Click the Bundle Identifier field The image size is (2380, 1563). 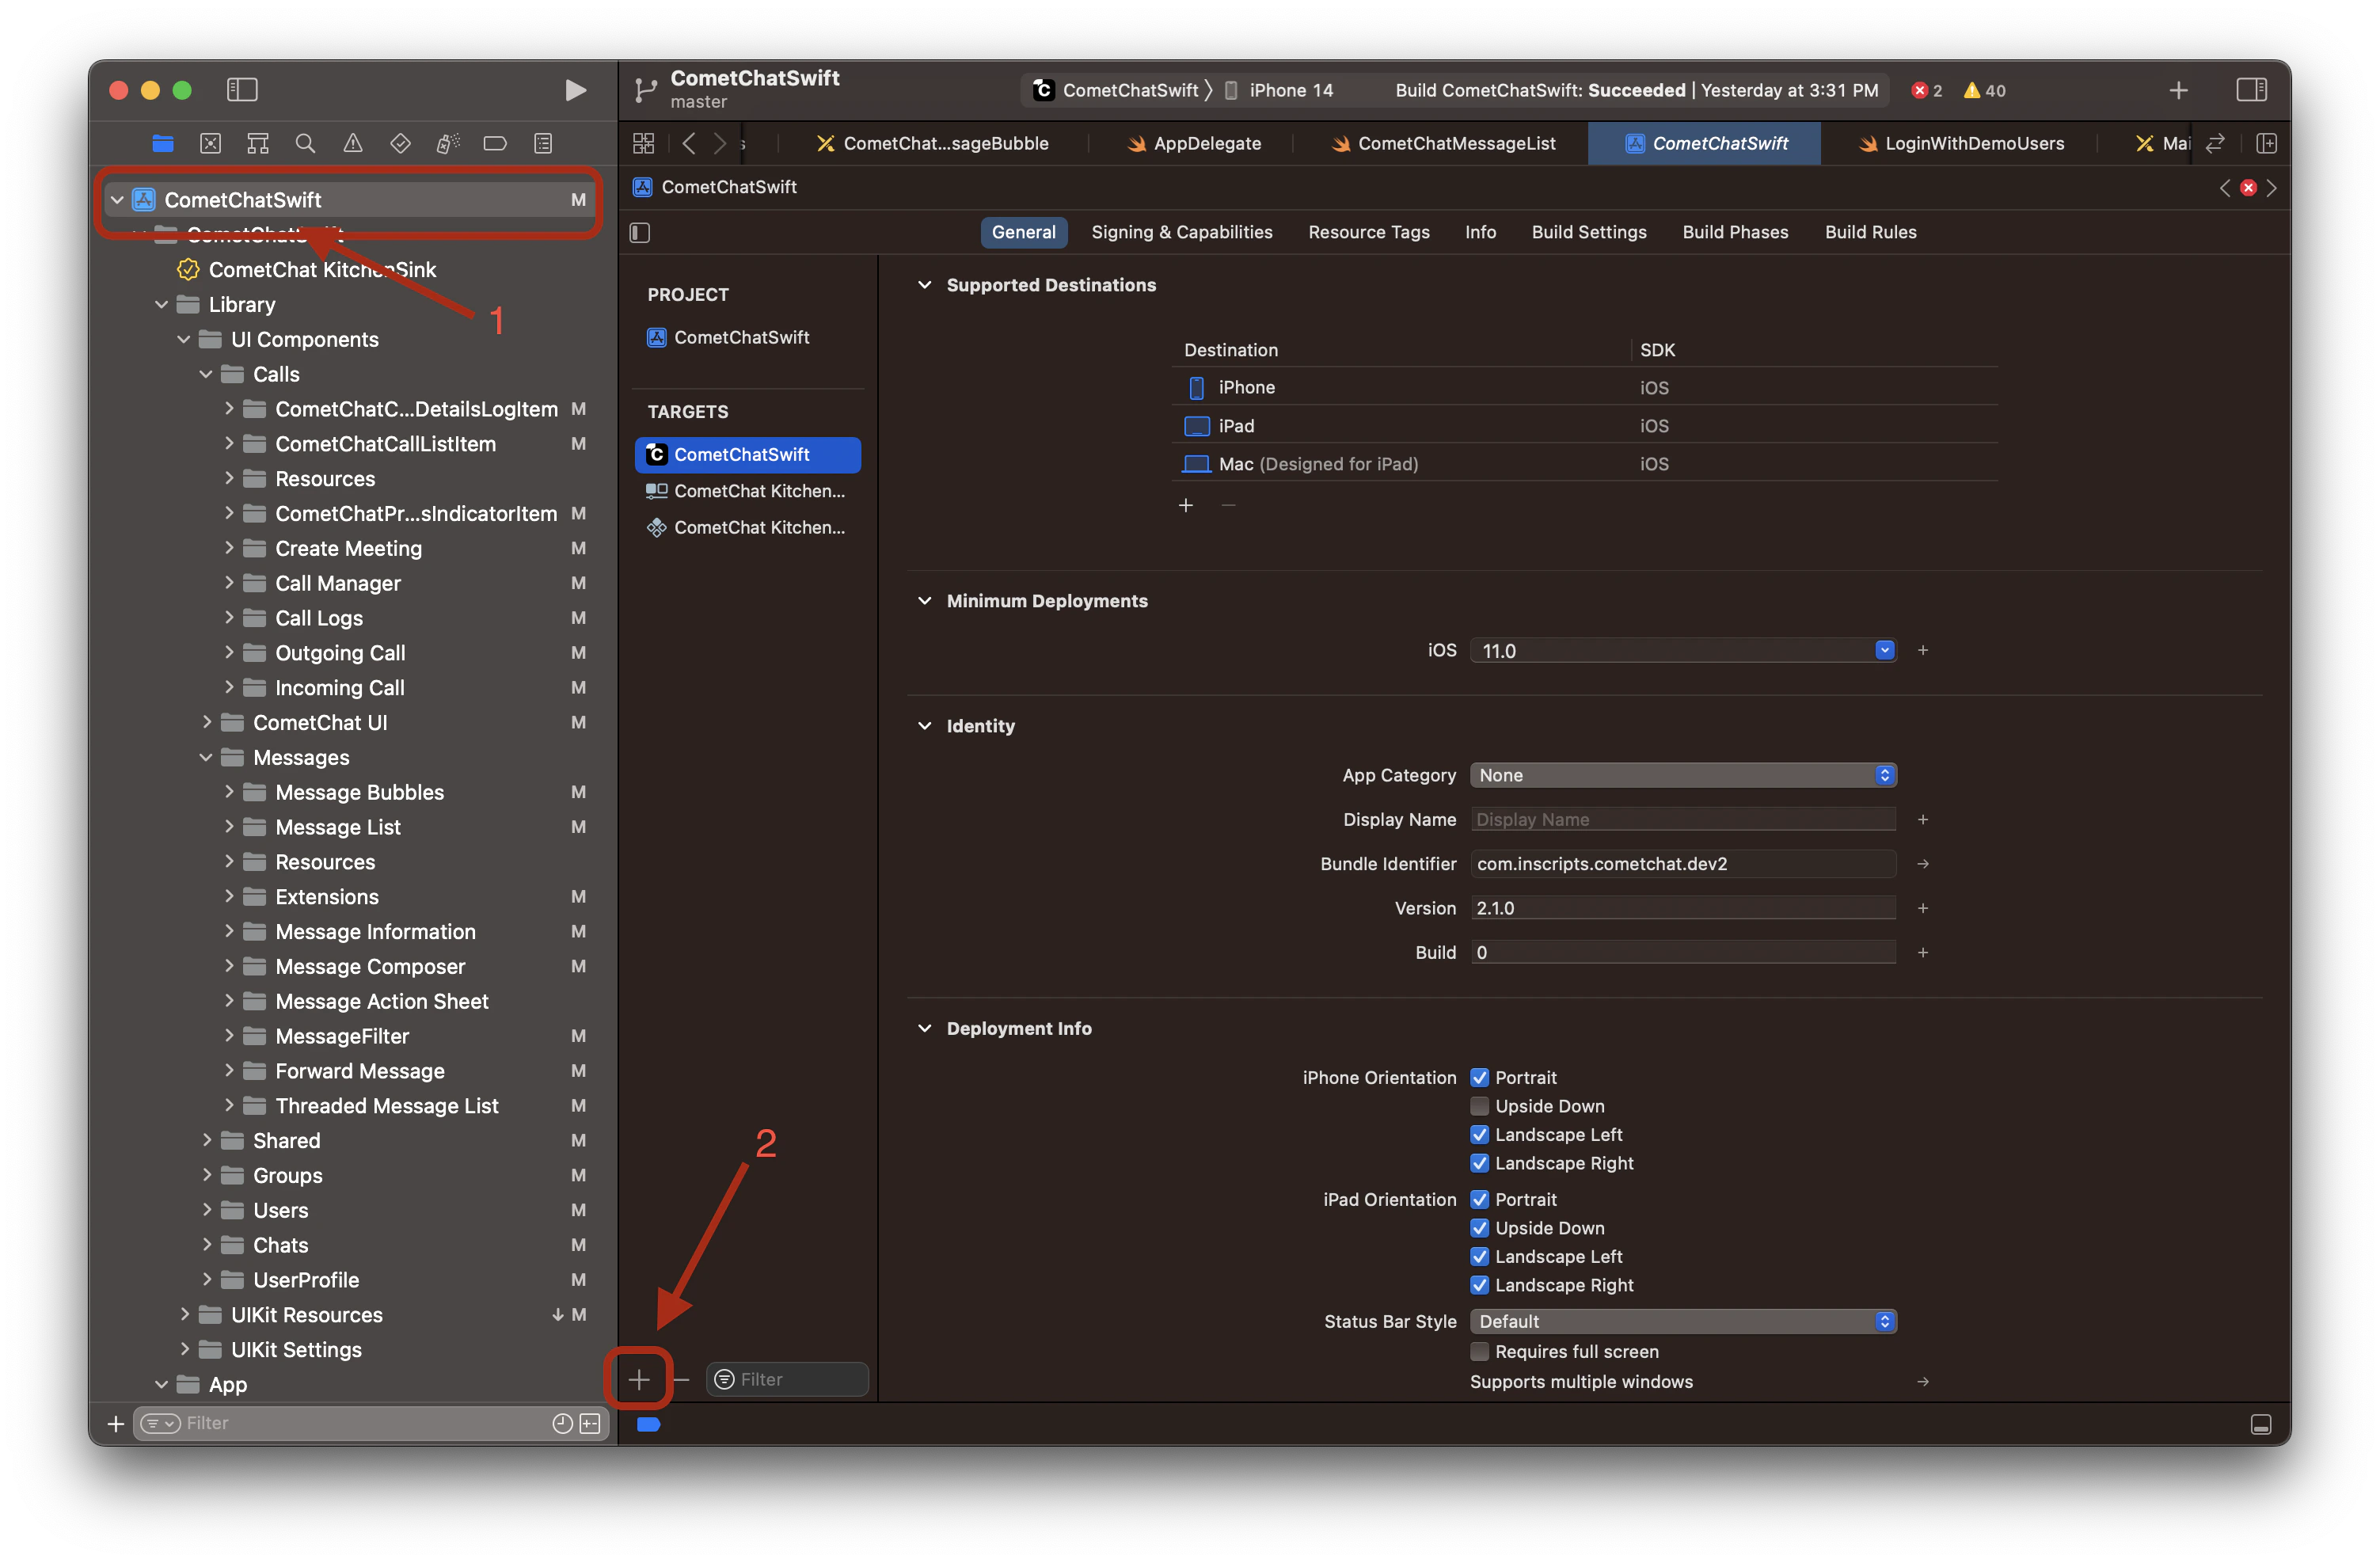1682,863
